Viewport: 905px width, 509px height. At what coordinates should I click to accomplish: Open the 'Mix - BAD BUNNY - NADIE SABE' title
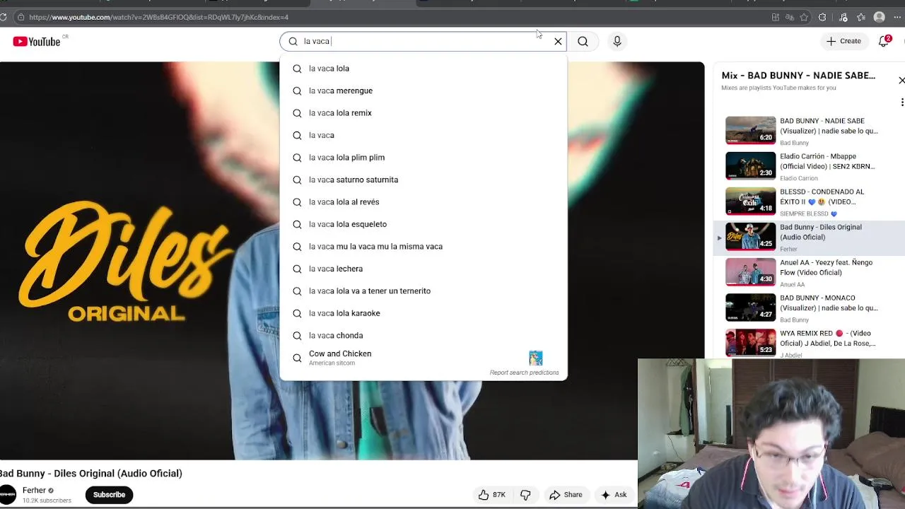click(798, 75)
